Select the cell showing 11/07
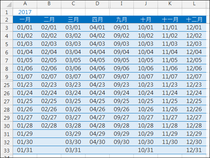 (170, 77)
